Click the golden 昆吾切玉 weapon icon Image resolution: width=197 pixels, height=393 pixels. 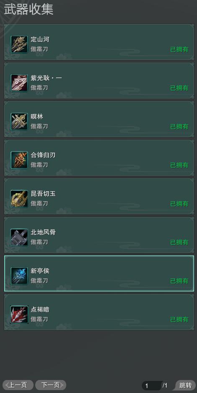point(19,199)
